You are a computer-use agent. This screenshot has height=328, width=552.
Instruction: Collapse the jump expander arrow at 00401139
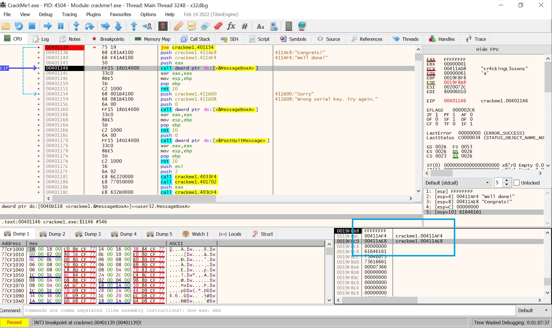(94, 47)
